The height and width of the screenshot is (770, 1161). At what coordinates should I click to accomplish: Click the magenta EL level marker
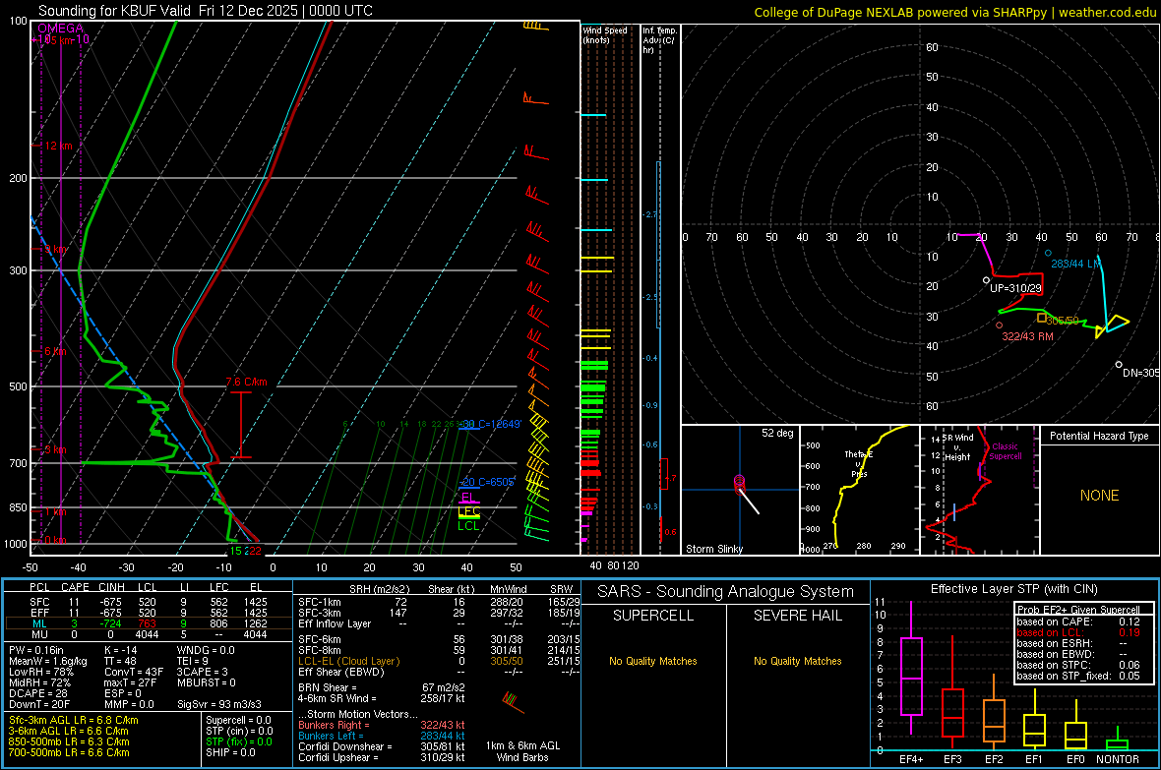pos(468,498)
